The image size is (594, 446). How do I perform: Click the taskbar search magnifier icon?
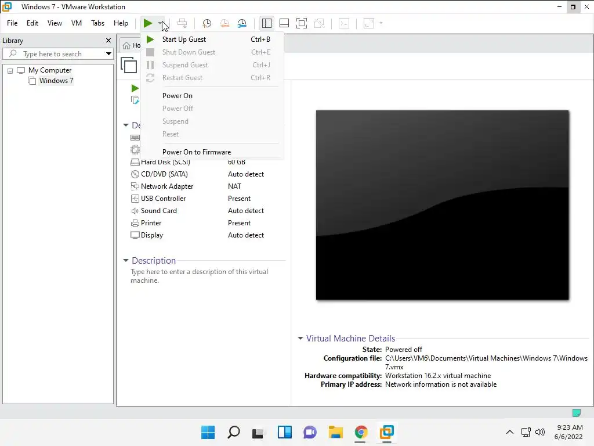234,432
